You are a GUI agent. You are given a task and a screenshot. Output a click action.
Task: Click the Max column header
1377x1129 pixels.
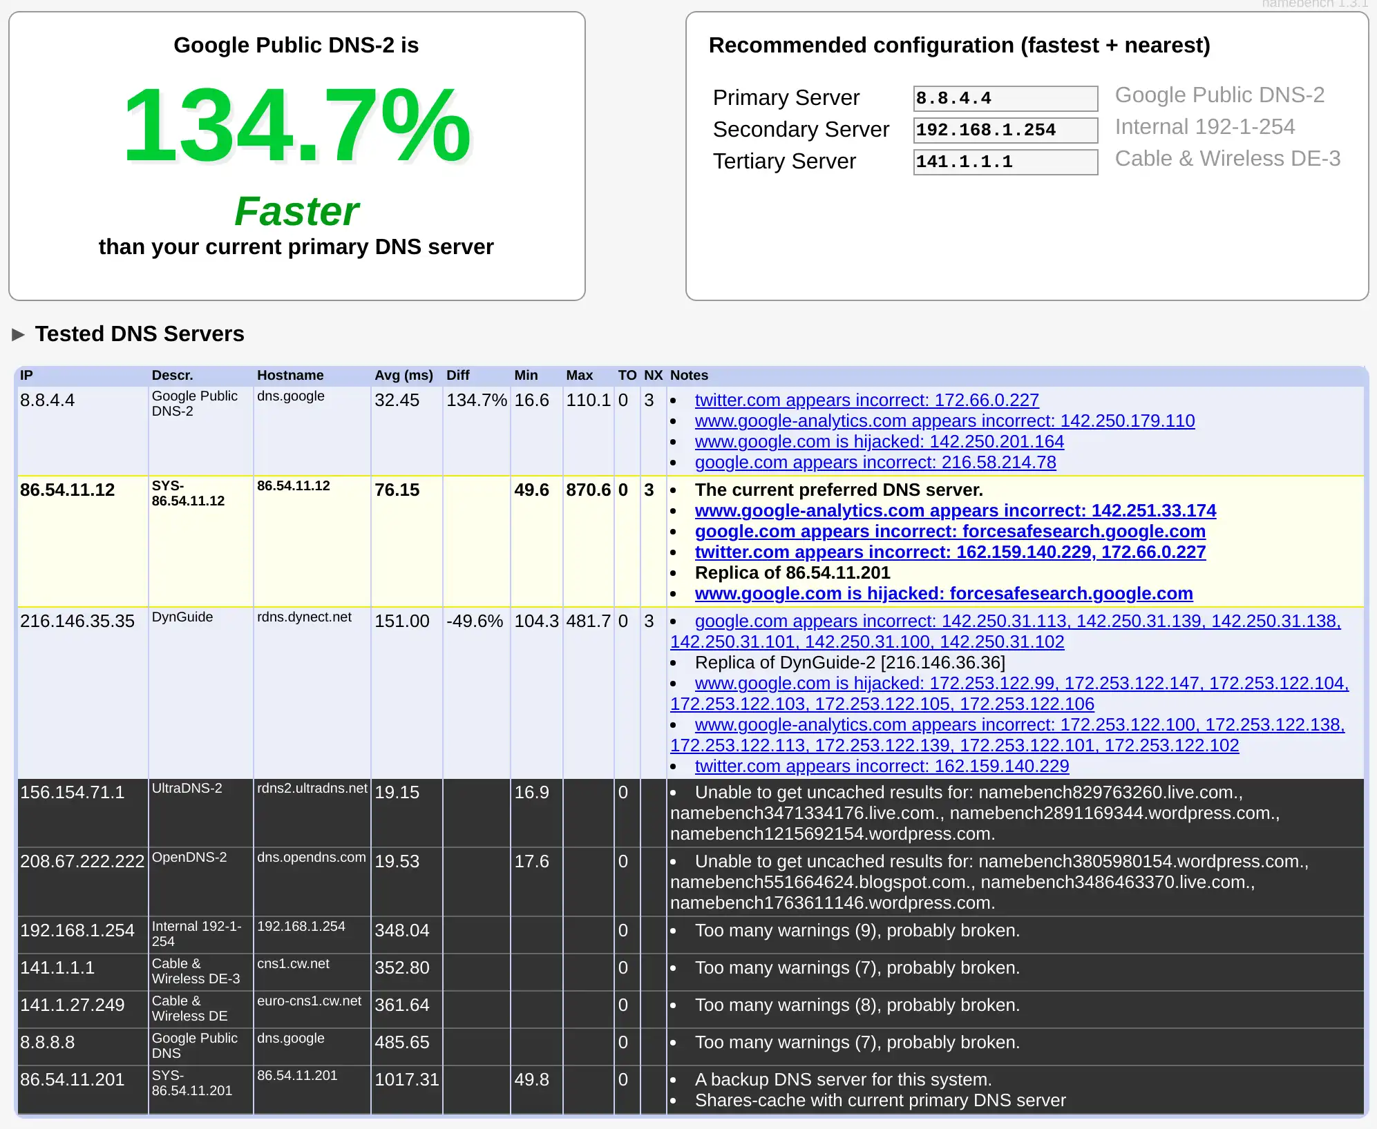pos(579,376)
